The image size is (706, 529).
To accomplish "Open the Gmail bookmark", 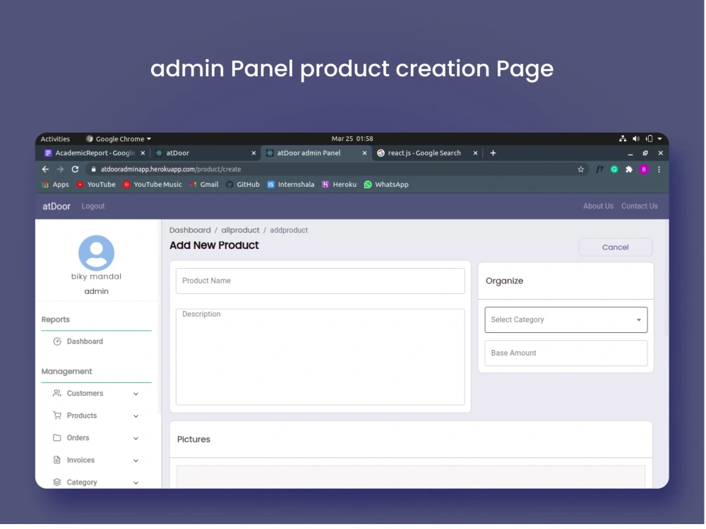I will pos(204,184).
